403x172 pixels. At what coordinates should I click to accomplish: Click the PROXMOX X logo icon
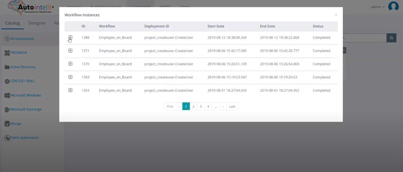point(7,53)
